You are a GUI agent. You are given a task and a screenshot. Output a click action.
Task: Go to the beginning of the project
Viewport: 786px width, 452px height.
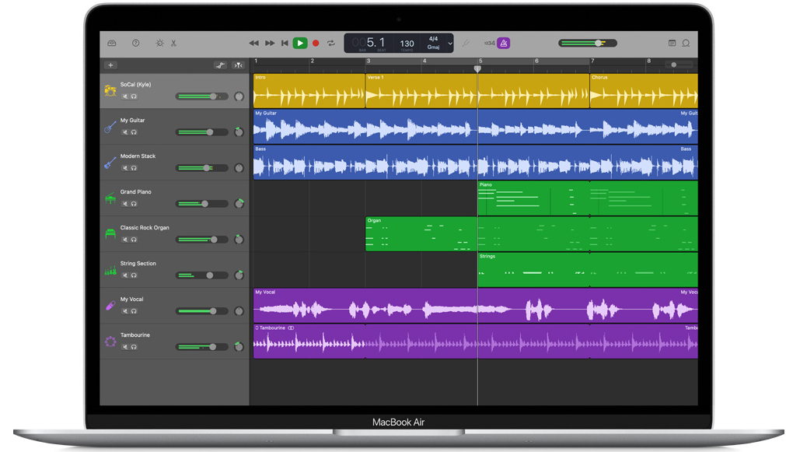click(x=285, y=43)
